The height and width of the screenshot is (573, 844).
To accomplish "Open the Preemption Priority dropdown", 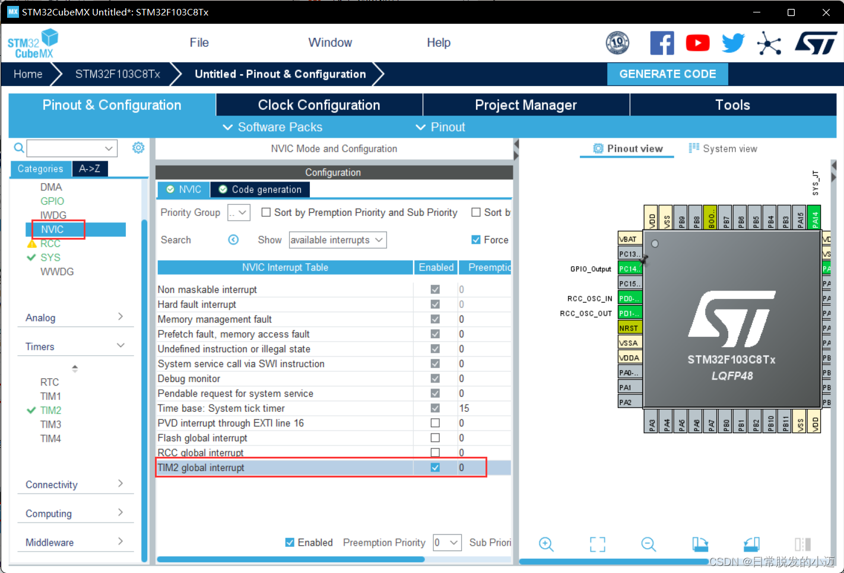I will (448, 542).
